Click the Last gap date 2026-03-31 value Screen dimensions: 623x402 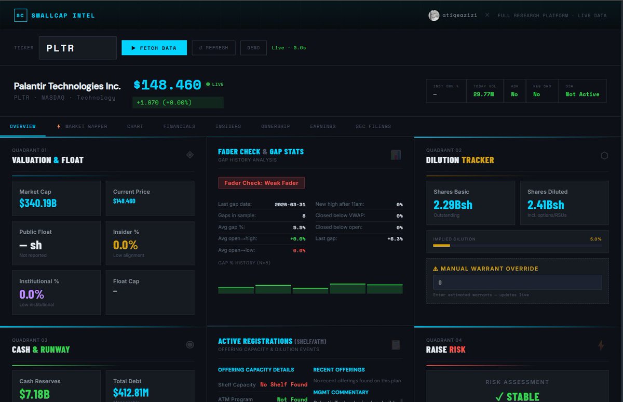(x=290, y=205)
